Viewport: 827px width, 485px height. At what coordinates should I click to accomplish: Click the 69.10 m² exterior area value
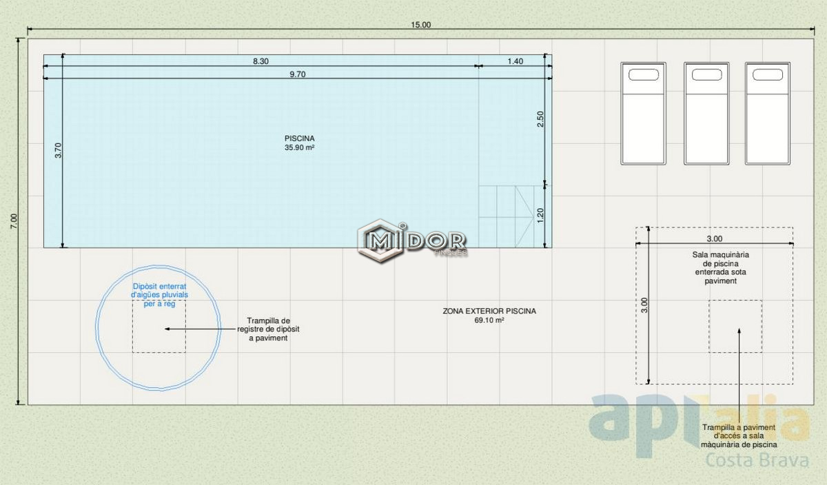pyautogui.click(x=489, y=320)
